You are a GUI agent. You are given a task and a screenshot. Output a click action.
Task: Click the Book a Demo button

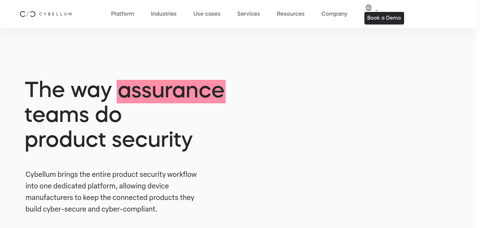coord(384,18)
